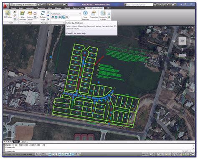
Task: Click the Select by Attributes icon
Action: point(63,17)
